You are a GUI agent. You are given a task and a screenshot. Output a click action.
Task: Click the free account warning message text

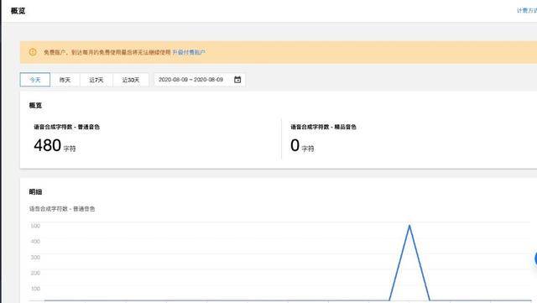coord(107,52)
